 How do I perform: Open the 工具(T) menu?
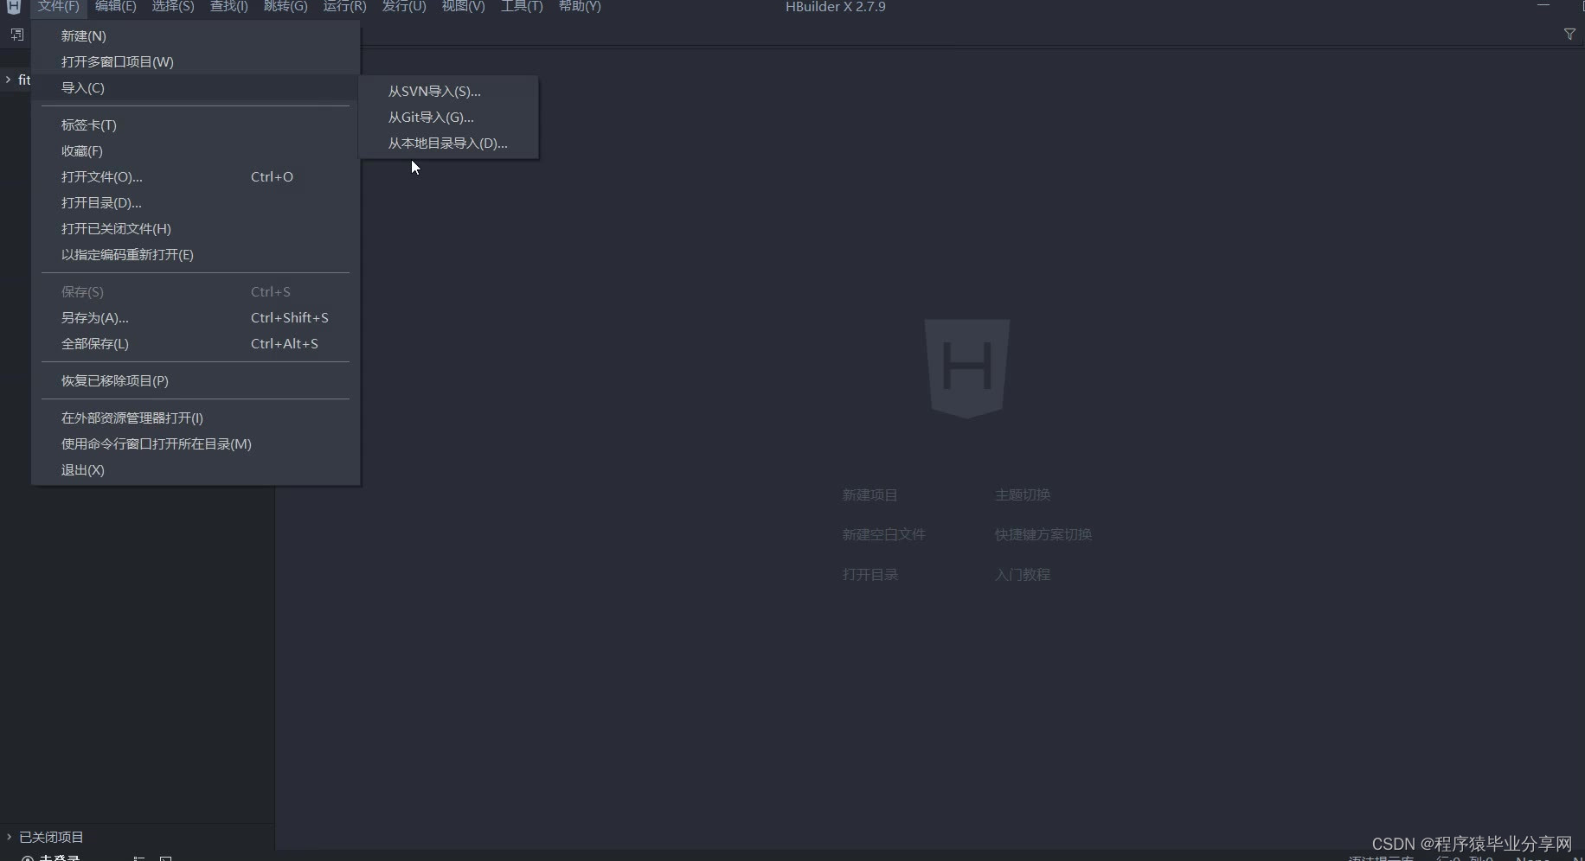(x=522, y=6)
